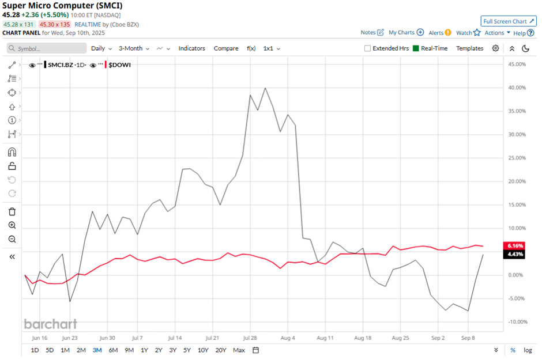Click the Compare button
Viewport: 542px width, 360px height.
tap(226, 48)
